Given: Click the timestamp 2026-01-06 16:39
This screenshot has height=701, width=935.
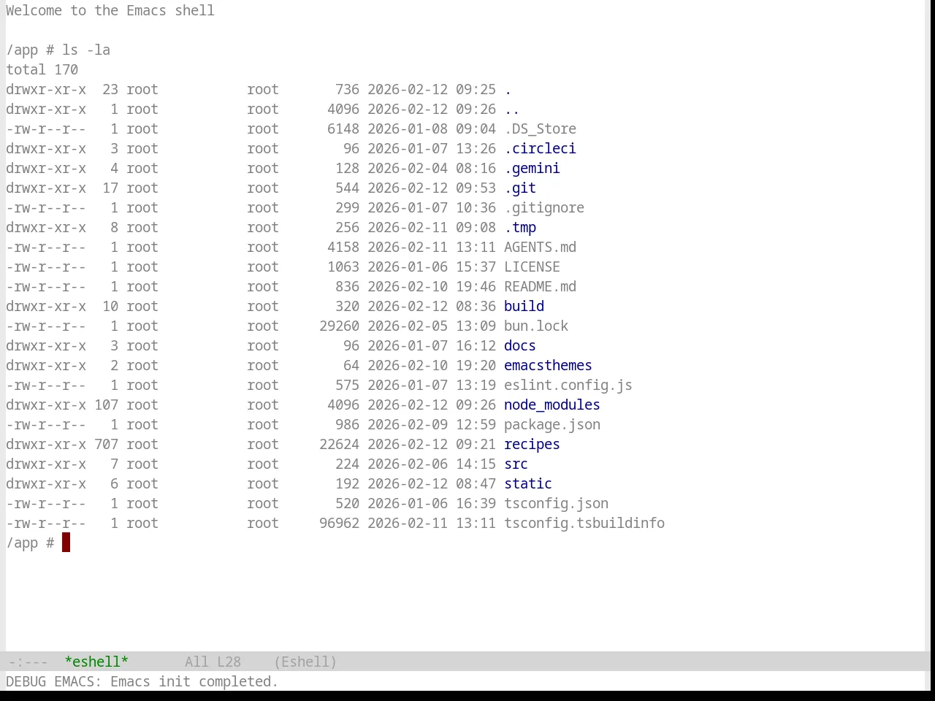Looking at the screenshot, I should (x=432, y=503).
